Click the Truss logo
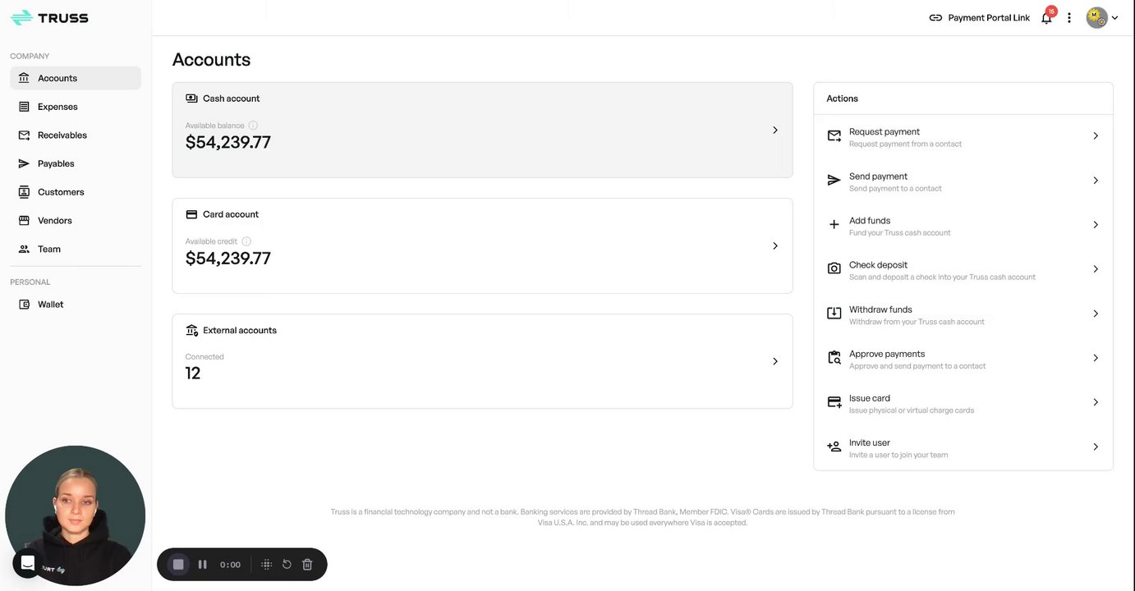 [x=49, y=18]
